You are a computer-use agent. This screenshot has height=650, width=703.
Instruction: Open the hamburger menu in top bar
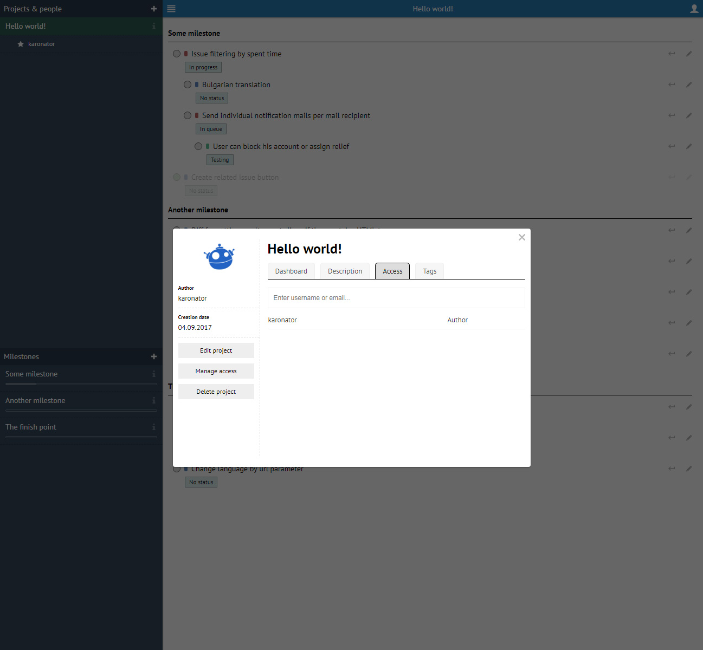171,9
